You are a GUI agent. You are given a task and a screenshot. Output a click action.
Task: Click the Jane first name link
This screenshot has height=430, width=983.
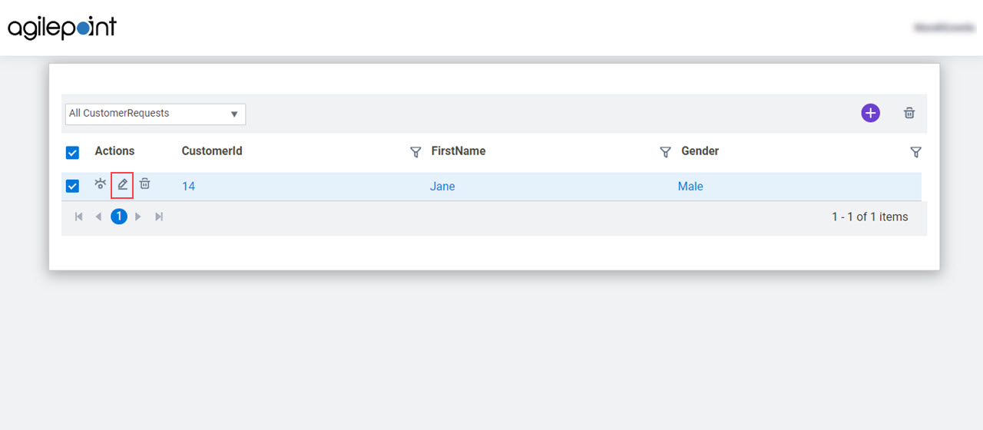(x=442, y=186)
